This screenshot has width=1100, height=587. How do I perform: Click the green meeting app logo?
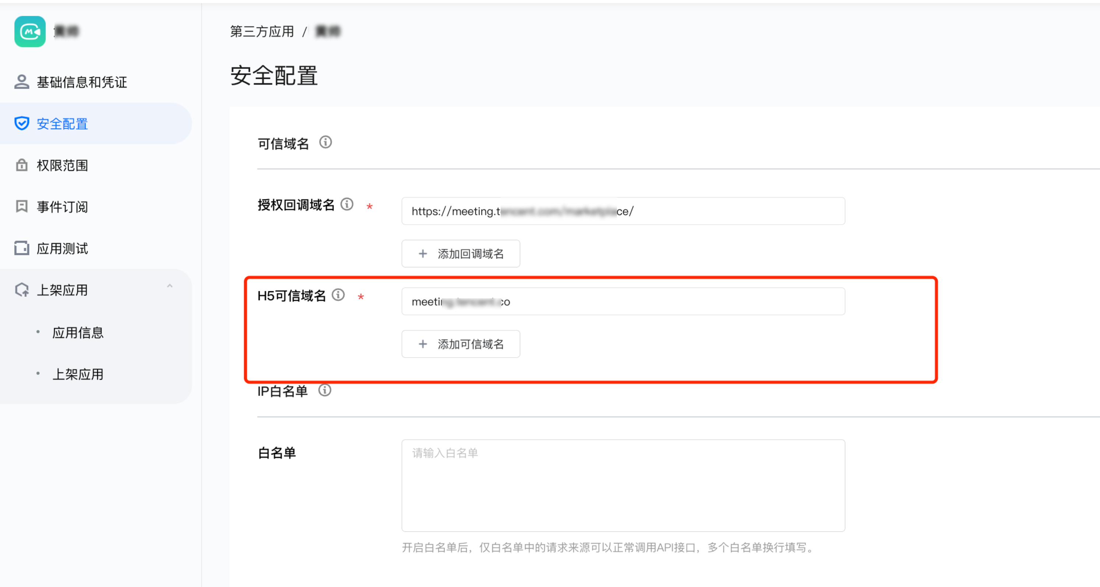[x=30, y=32]
